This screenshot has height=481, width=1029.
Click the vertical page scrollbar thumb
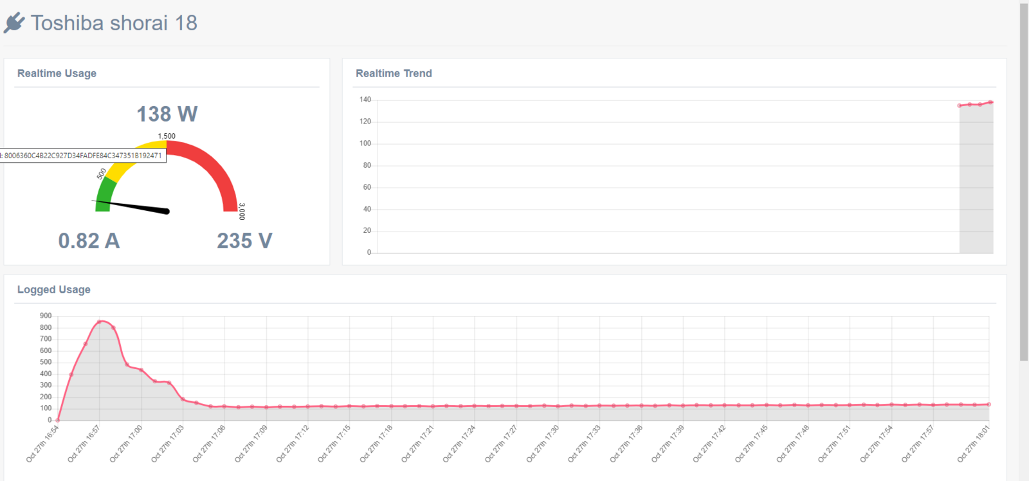1024,182
